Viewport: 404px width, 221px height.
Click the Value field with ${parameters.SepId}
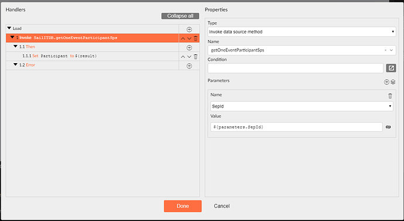click(296, 127)
